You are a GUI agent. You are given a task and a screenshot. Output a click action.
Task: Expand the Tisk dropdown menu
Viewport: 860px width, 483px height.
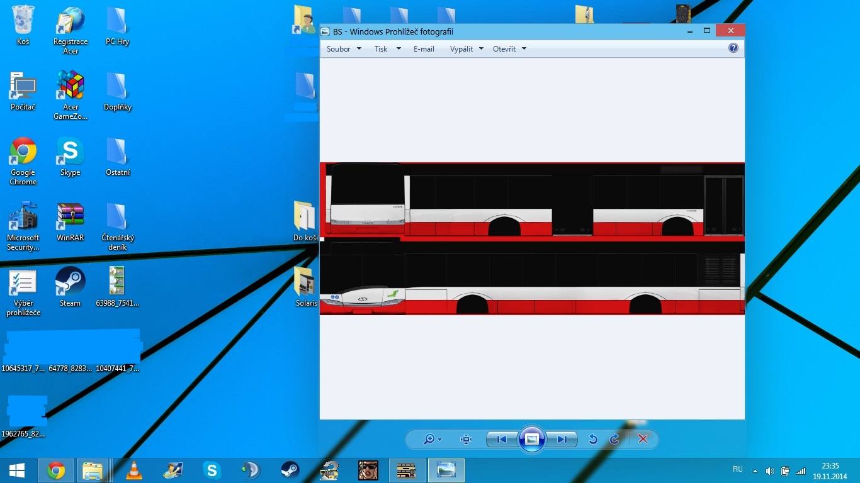pos(387,49)
